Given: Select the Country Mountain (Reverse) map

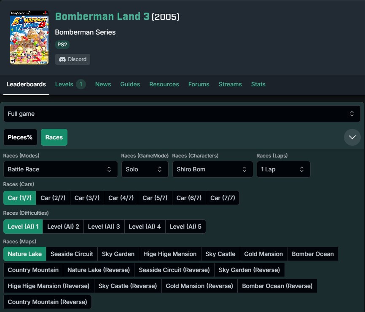Looking at the screenshot, I should (48, 302).
